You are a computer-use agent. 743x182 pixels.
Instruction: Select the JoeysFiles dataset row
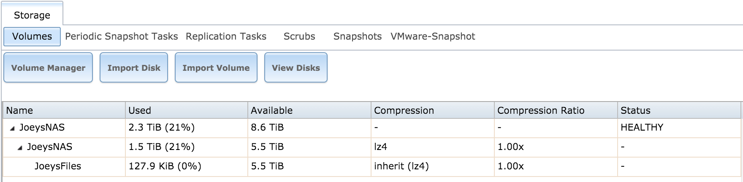tap(58, 166)
